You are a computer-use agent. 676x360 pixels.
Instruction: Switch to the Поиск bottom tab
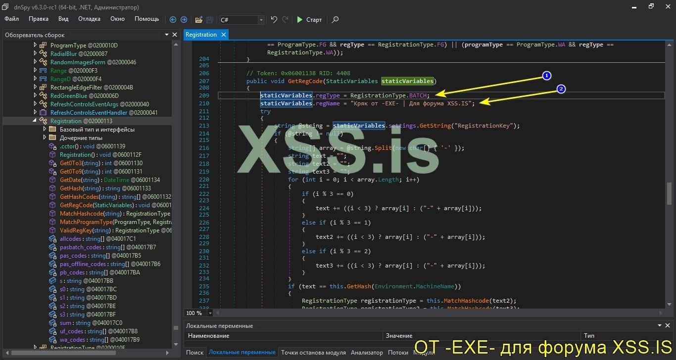tap(194, 353)
